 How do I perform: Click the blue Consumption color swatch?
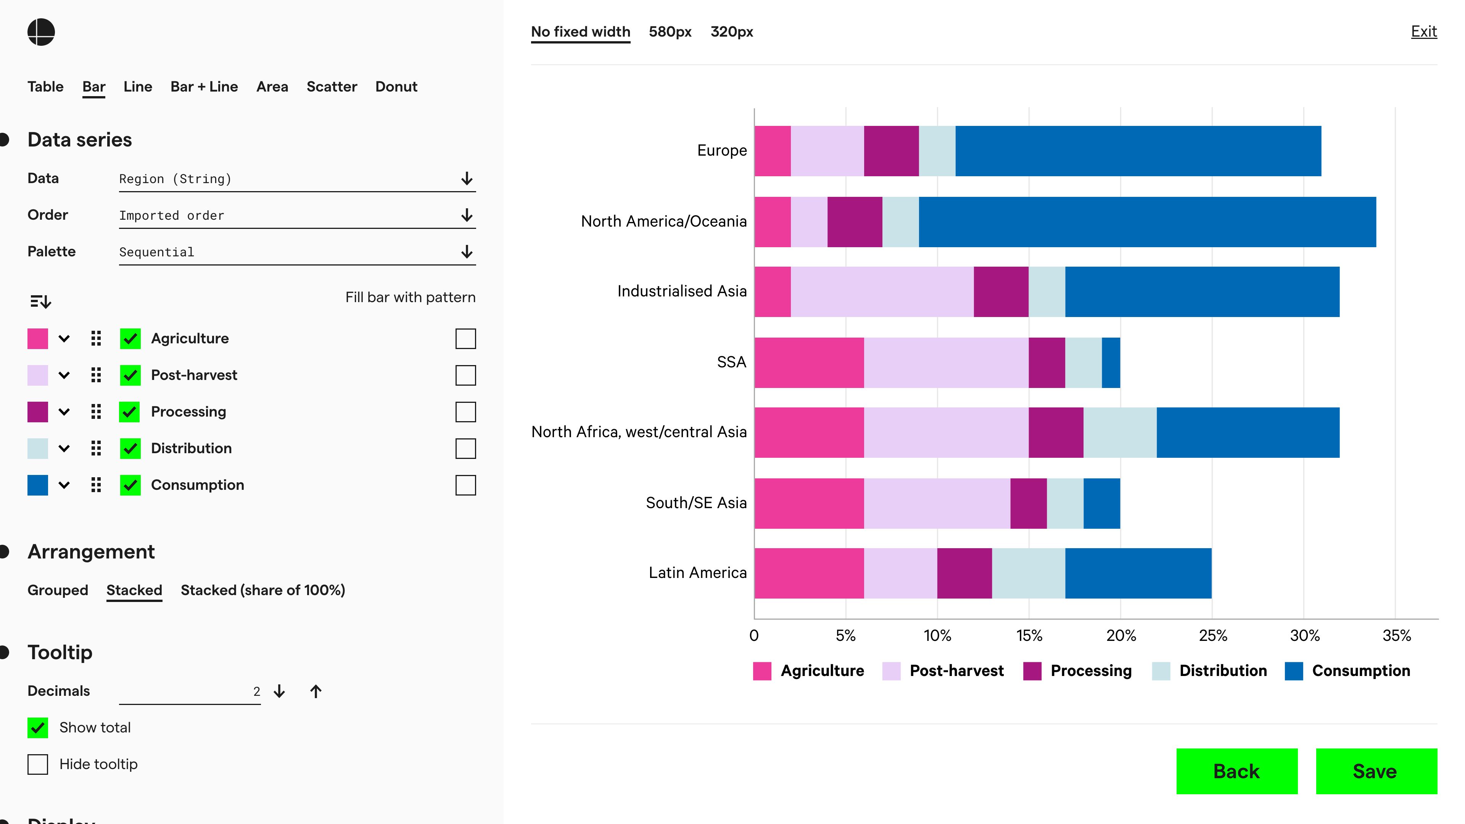[37, 485]
